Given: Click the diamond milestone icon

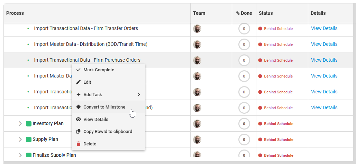Looking at the screenshot, I should point(78,107).
